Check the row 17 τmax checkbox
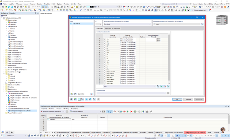This screenshot has height=139, width=230. [104, 70]
